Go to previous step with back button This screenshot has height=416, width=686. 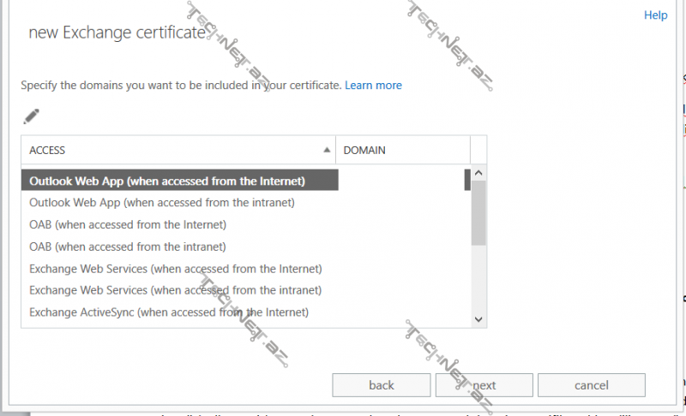coord(382,385)
